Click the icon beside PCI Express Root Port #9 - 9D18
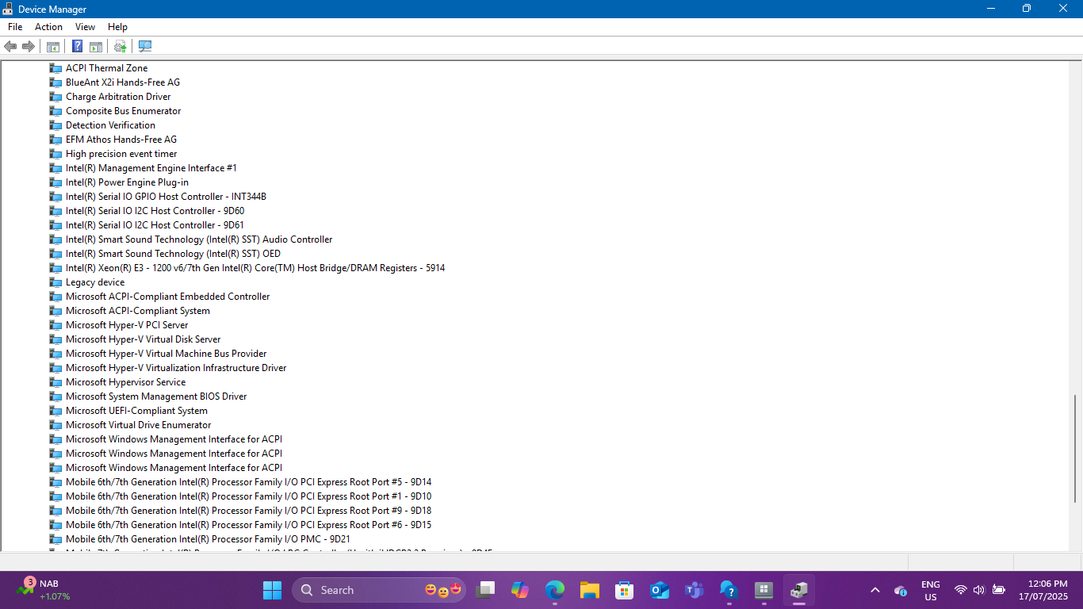This screenshot has height=609, width=1083. tap(55, 511)
